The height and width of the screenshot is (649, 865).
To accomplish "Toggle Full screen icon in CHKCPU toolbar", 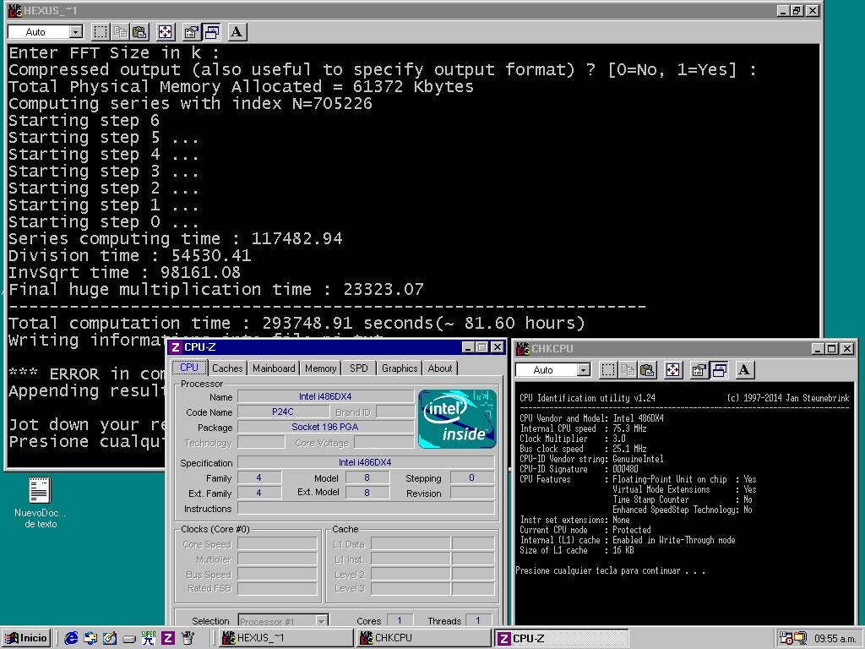I will [x=673, y=370].
